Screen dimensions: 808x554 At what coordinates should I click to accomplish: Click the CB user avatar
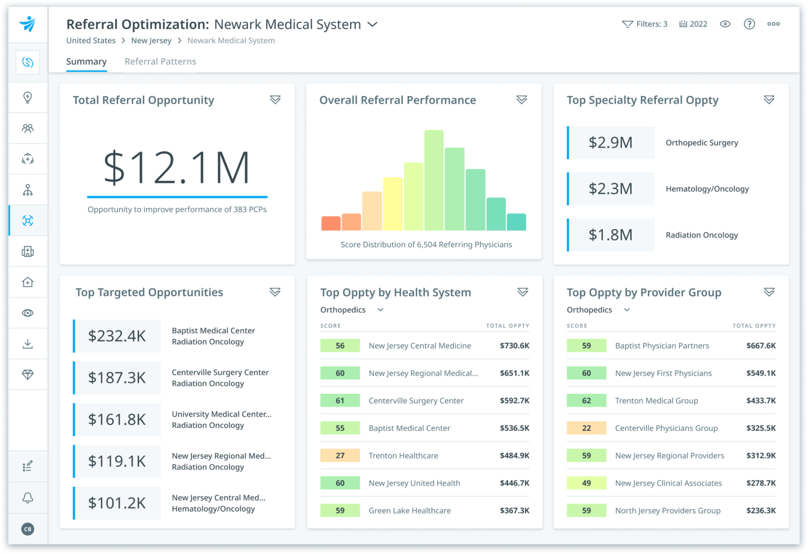[28, 529]
